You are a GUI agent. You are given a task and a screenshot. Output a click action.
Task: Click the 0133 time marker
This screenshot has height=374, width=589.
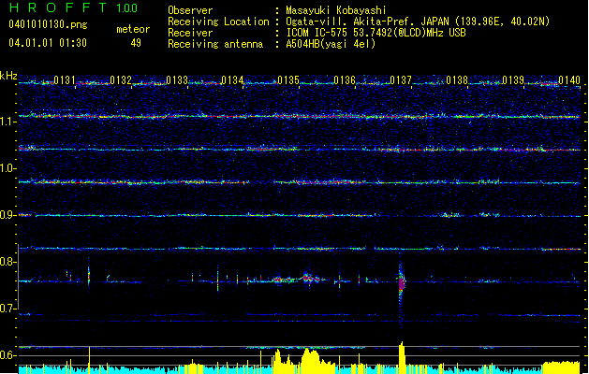(177, 79)
